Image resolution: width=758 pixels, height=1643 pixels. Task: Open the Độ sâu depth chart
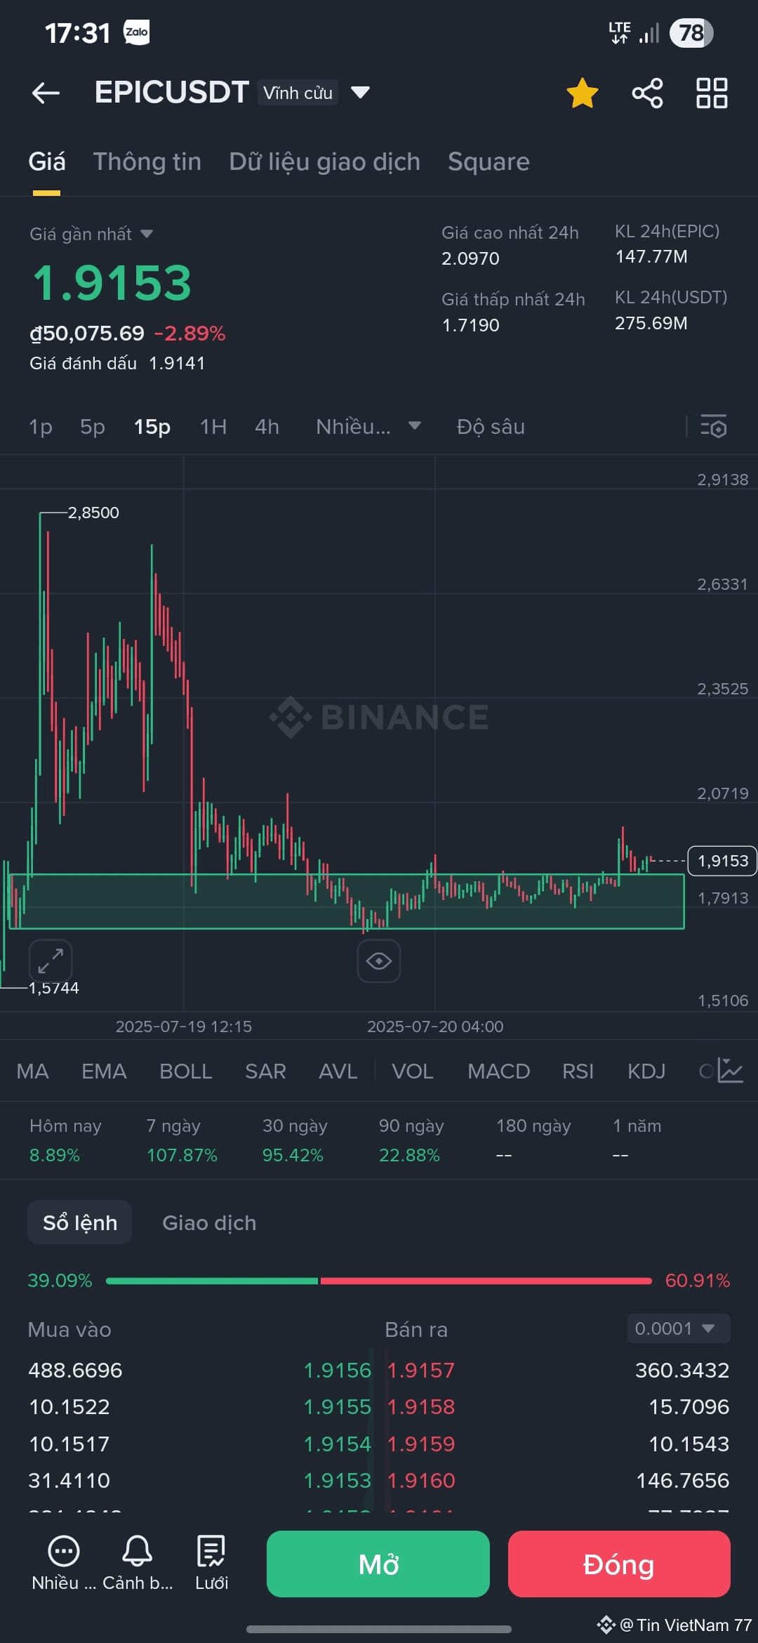pyautogui.click(x=491, y=426)
